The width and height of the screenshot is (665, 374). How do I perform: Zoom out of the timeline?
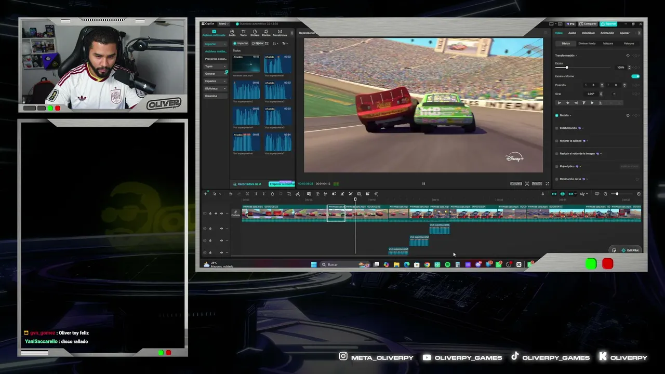pos(605,194)
